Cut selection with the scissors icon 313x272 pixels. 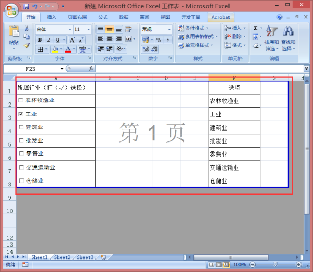(x=27, y=28)
